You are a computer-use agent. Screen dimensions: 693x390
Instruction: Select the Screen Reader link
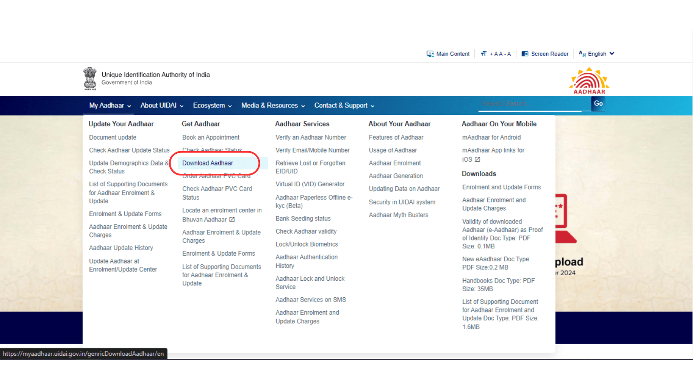tap(550, 54)
